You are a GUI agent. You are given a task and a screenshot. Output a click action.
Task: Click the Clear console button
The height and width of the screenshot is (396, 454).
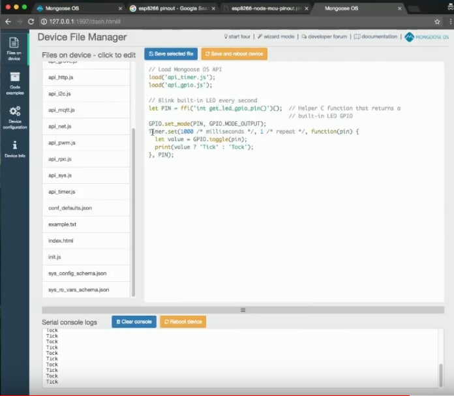134,322
